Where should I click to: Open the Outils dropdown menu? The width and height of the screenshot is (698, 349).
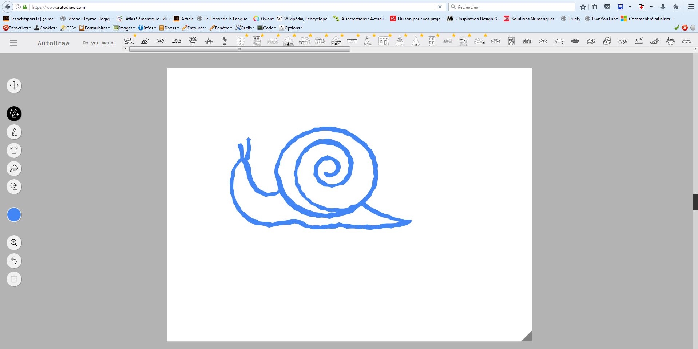(245, 28)
